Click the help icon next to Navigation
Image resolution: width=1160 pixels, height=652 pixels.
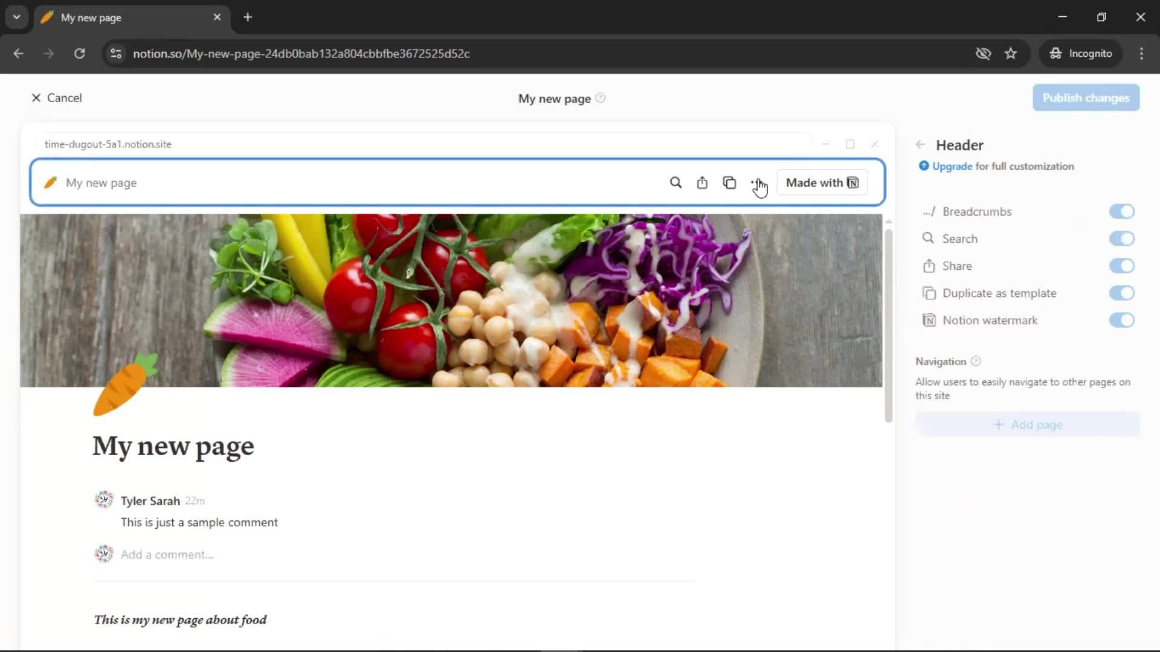975,361
